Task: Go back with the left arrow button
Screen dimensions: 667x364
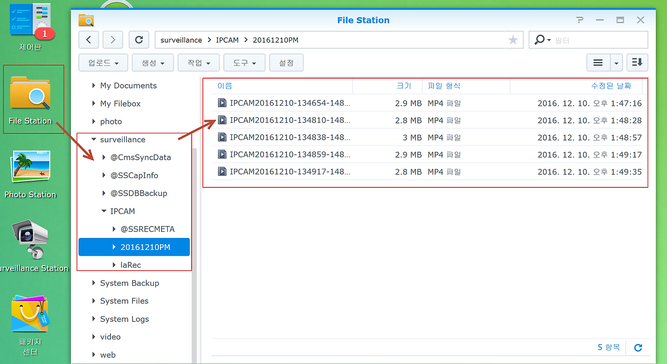Action: (x=89, y=40)
